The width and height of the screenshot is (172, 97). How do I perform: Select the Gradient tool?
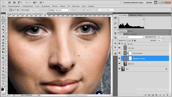tap(3, 52)
